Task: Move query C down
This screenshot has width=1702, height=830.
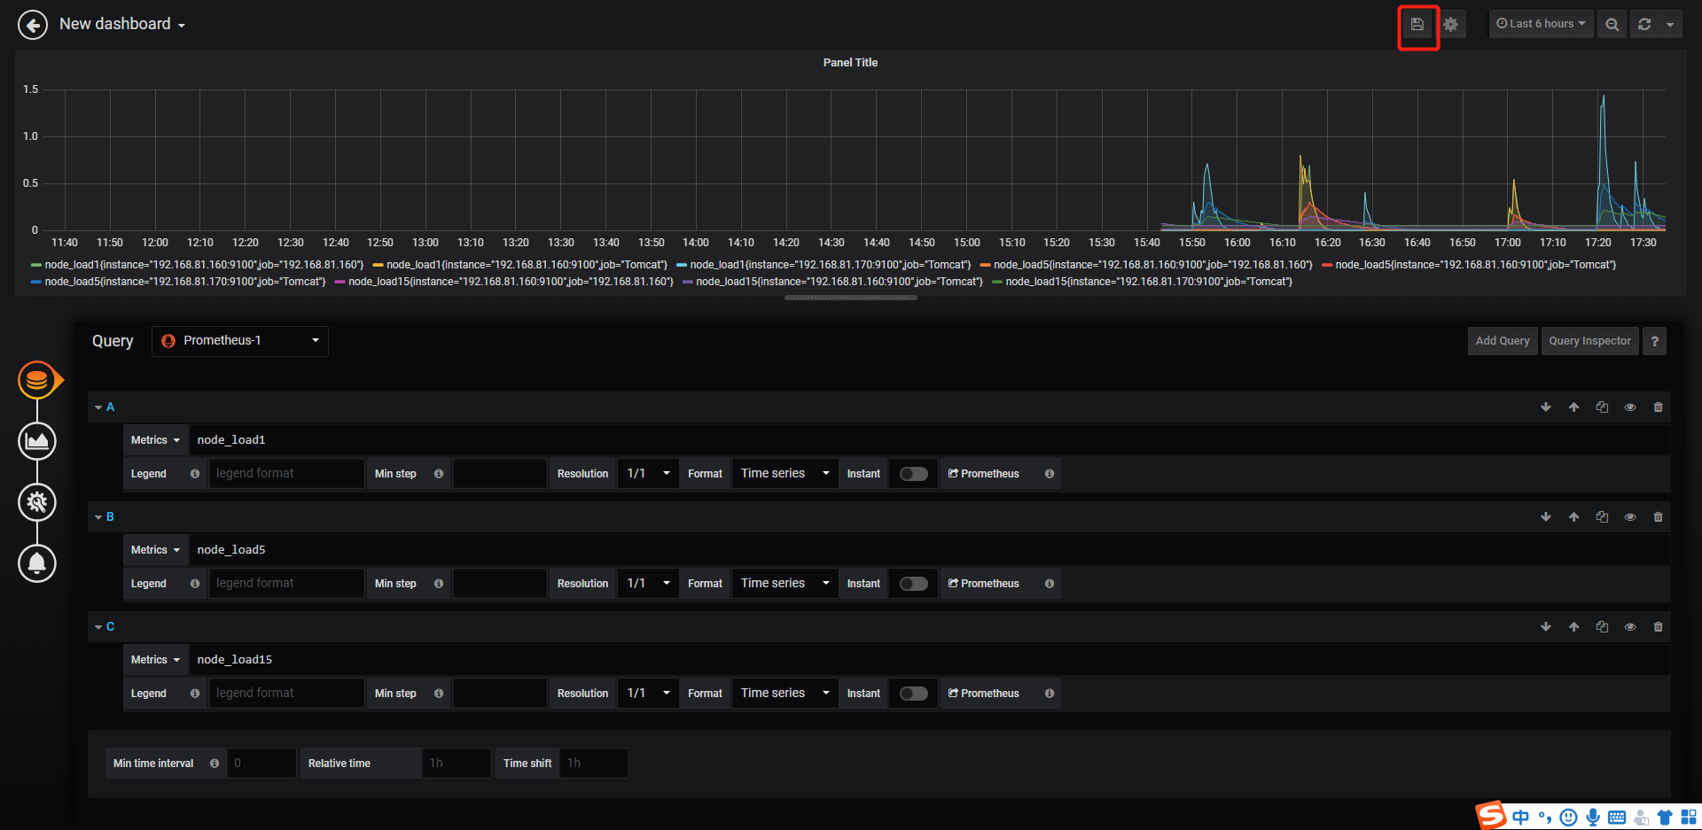Action: [1546, 627]
